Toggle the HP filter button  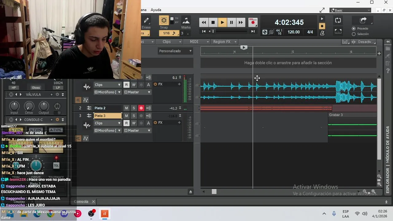(x=14, y=88)
